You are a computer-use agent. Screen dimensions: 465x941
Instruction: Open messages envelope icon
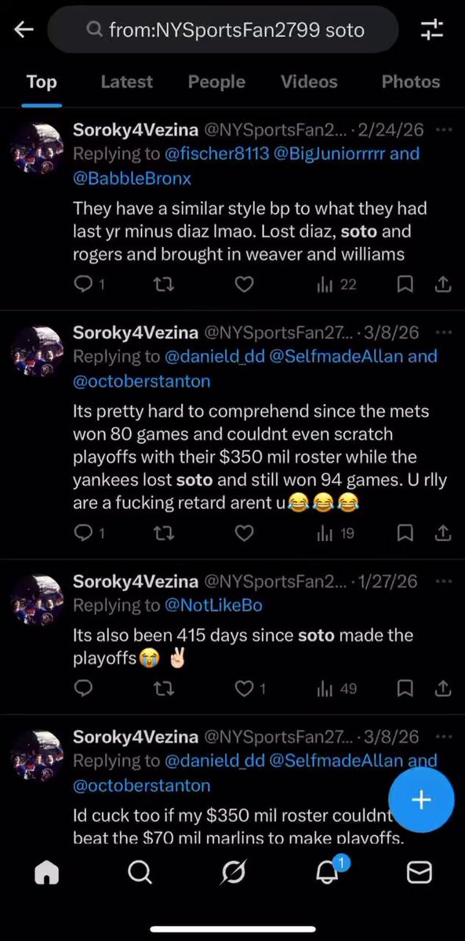click(x=420, y=872)
